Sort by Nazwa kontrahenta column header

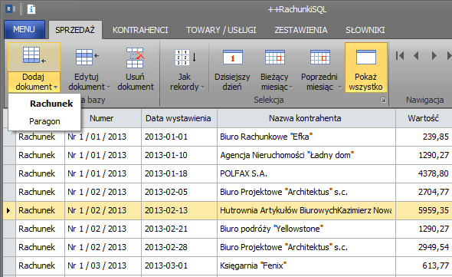click(306, 118)
